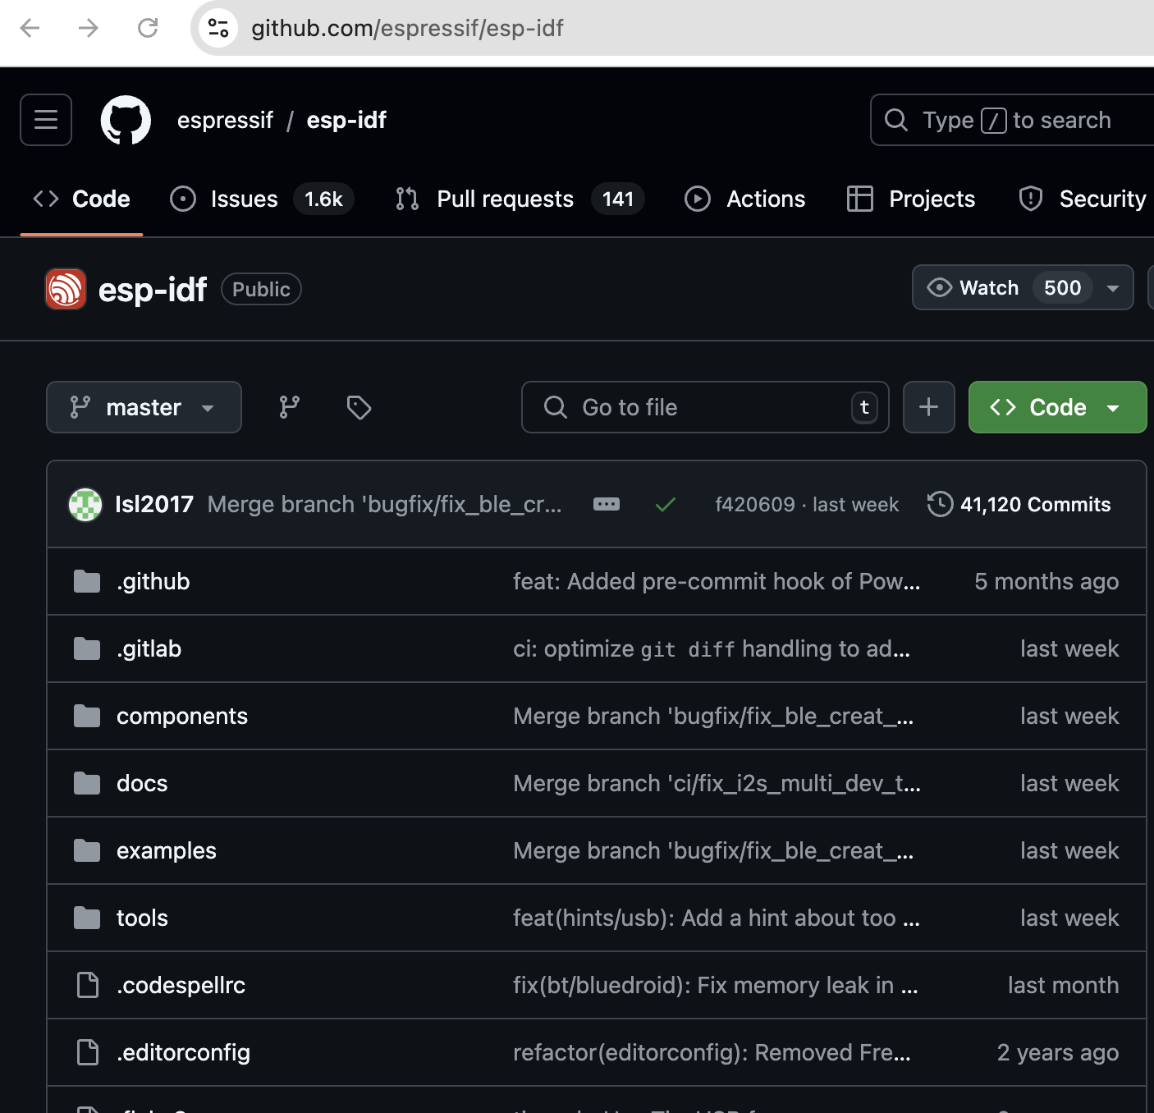Open commit 'refactor(editorconfig): Removed Fre...'
This screenshot has width=1154, height=1113.
712,1052
